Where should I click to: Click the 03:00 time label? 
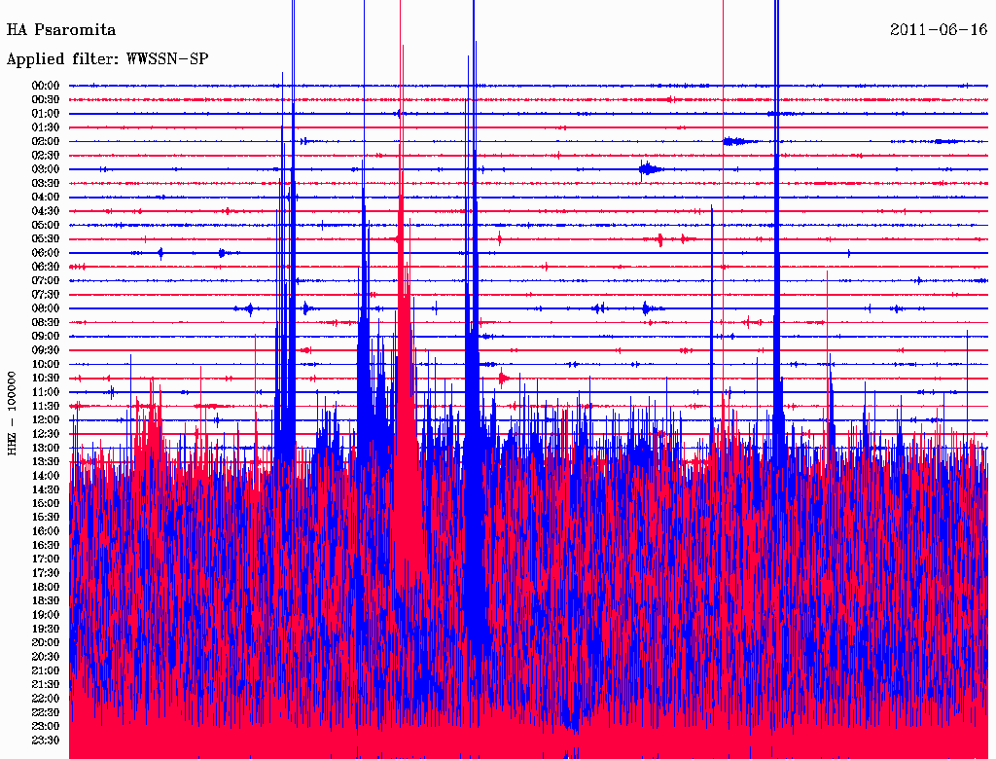(x=46, y=169)
